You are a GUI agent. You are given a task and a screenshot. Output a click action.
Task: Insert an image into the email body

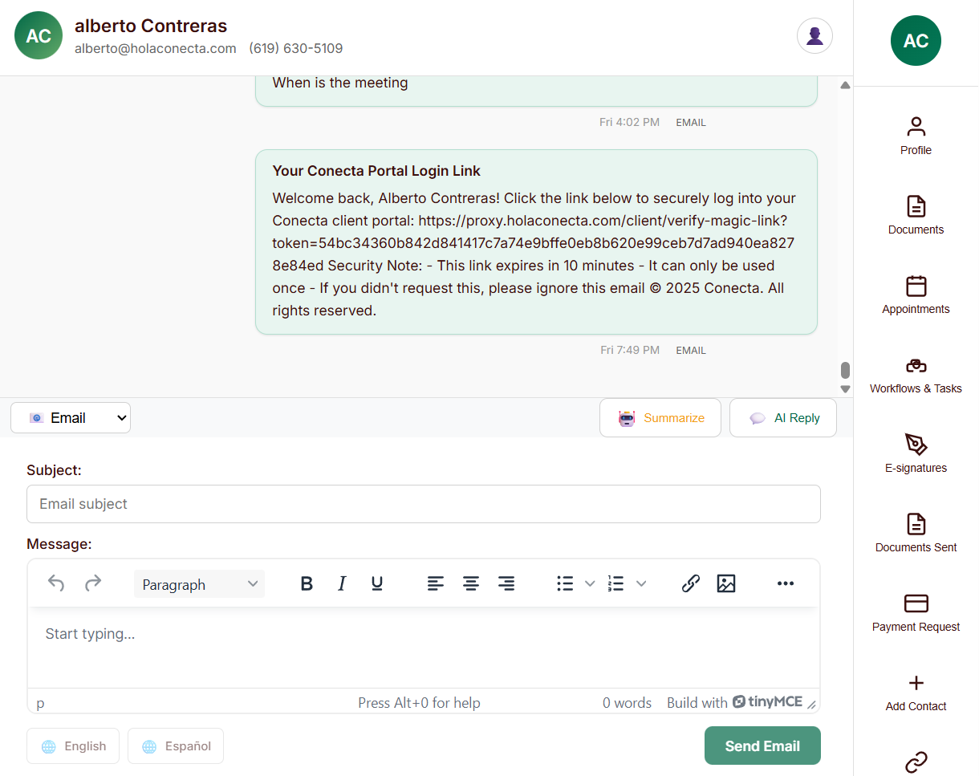tap(726, 583)
